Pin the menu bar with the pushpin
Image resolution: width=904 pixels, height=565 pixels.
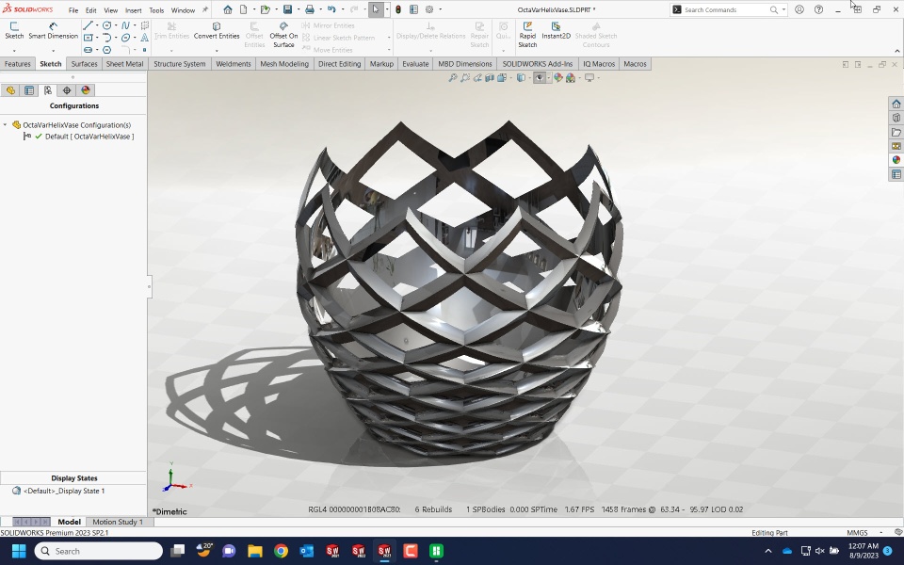tap(204, 9)
